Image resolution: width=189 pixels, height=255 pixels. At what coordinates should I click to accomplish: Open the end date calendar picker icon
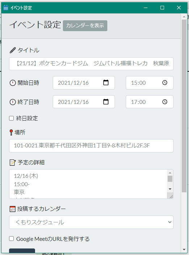pyautogui.click(x=106, y=102)
